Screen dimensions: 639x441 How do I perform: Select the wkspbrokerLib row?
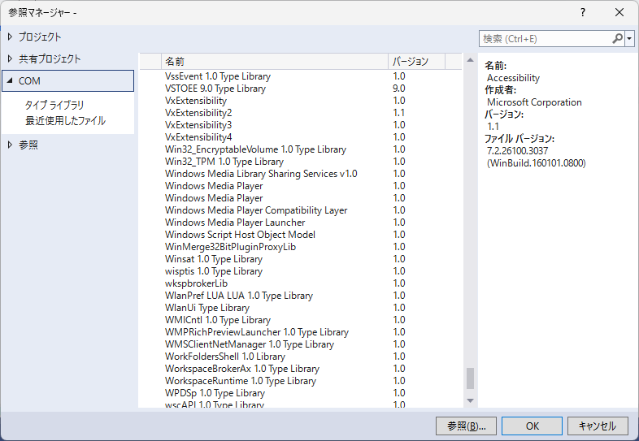pyautogui.click(x=301, y=283)
